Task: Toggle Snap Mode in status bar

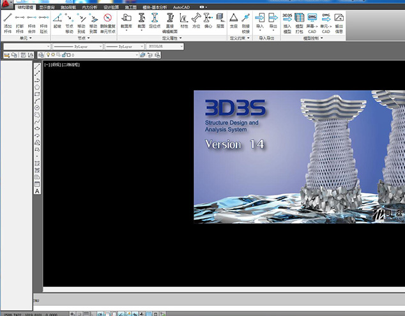Action: [x=80, y=313]
